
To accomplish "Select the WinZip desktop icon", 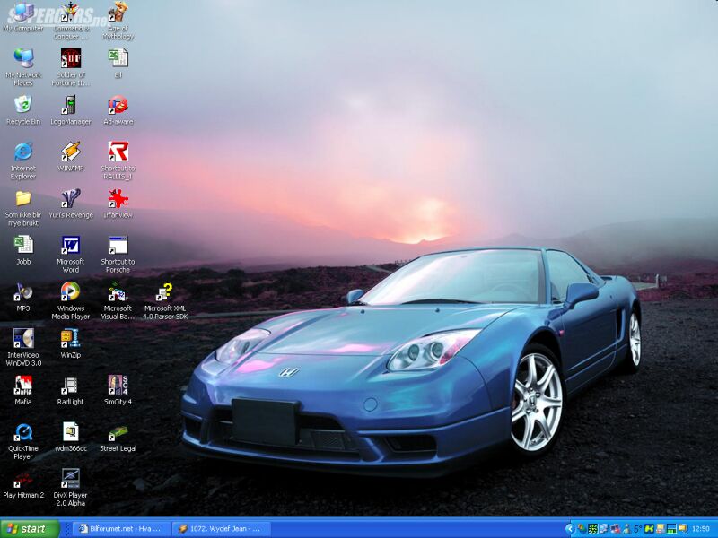I will coord(70,338).
